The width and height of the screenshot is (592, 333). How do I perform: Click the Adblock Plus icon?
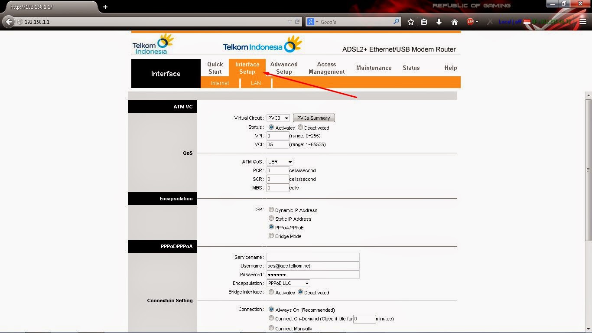[x=470, y=22]
